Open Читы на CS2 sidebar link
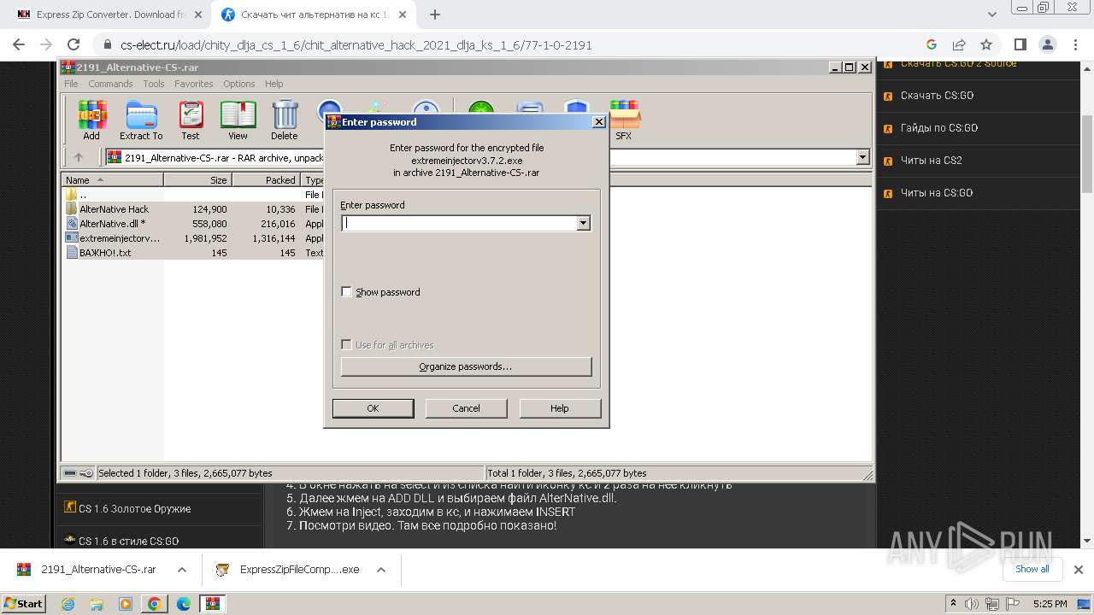Image resolution: width=1094 pixels, height=615 pixels. pyautogui.click(x=932, y=161)
